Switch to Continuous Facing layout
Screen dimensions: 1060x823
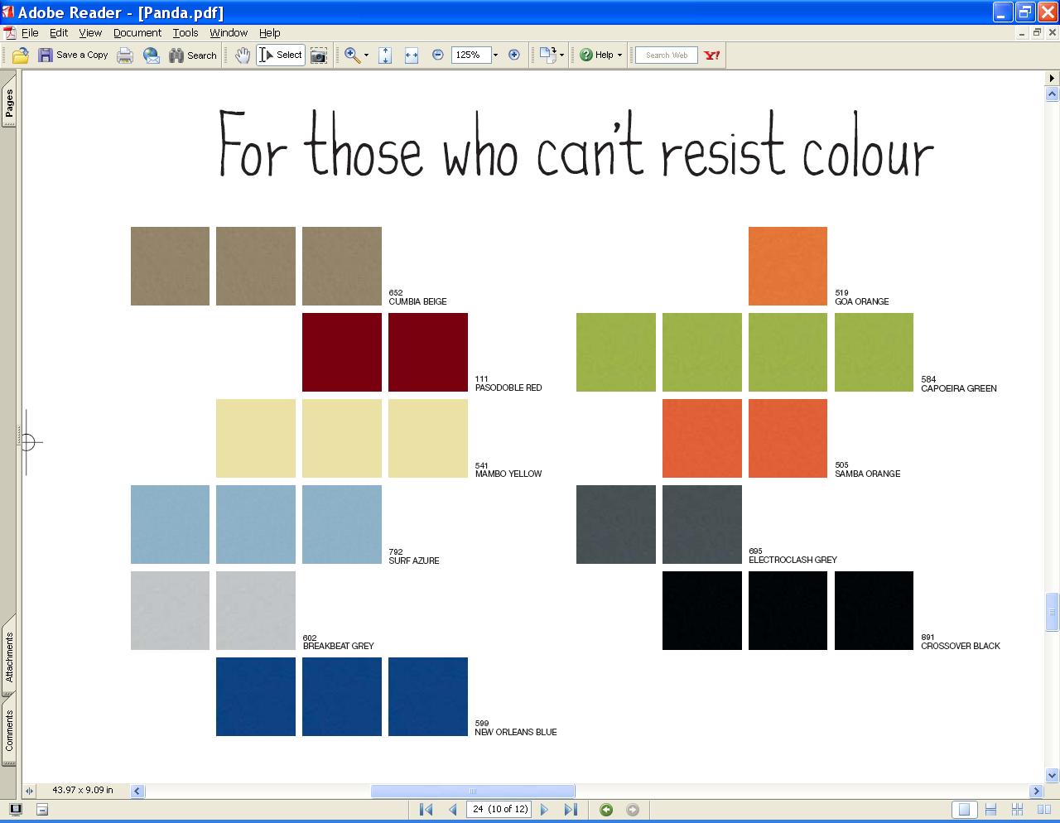(x=1018, y=810)
